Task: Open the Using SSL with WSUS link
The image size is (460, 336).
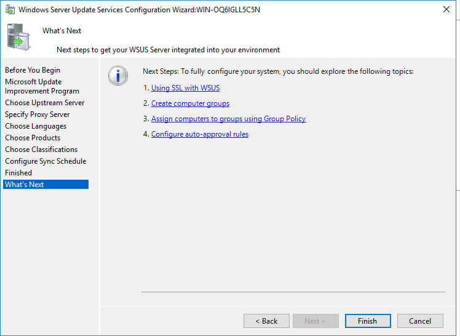Action: pyautogui.click(x=185, y=88)
